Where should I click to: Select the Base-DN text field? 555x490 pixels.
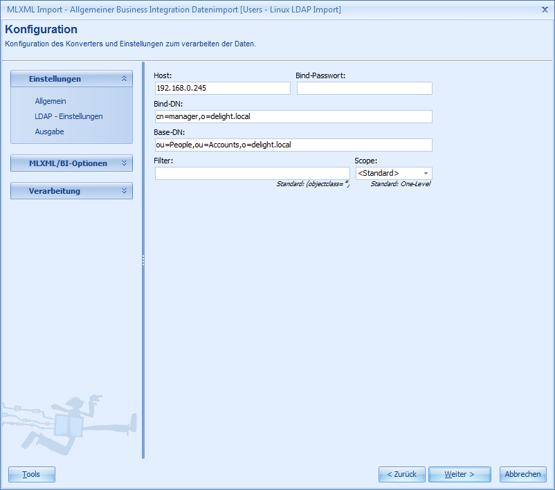pos(293,145)
